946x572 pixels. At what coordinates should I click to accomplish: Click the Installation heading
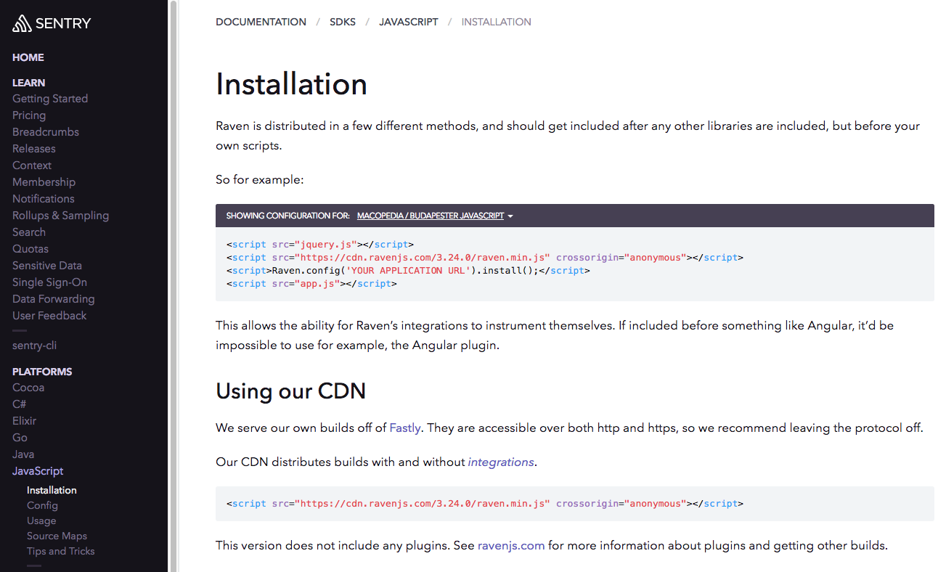[x=291, y=84]
